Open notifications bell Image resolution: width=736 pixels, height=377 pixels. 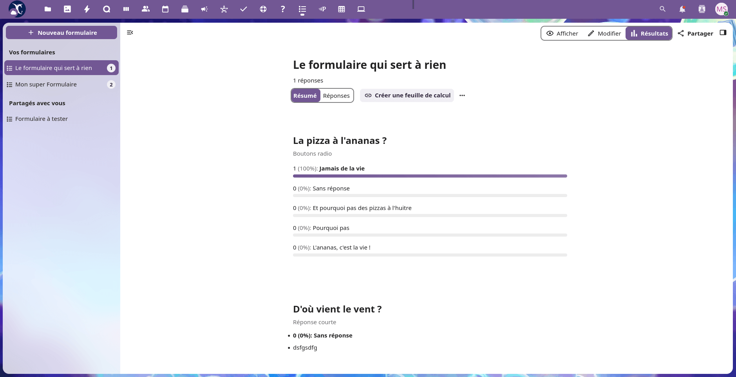(x=682, y=9)
